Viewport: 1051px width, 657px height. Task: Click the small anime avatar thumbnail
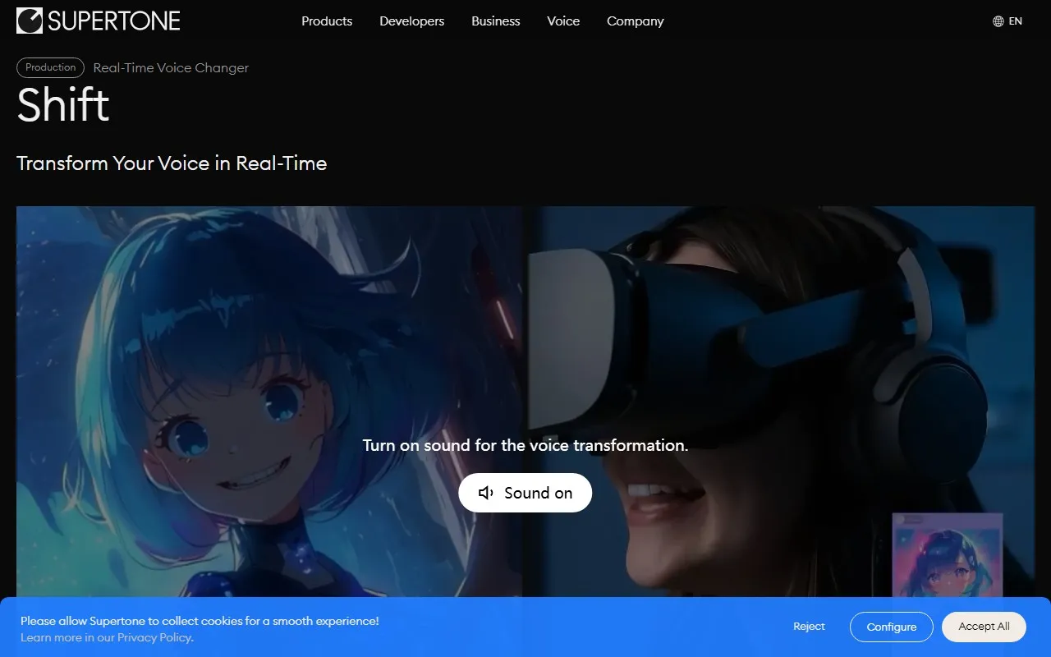click(x=947, y=556)
